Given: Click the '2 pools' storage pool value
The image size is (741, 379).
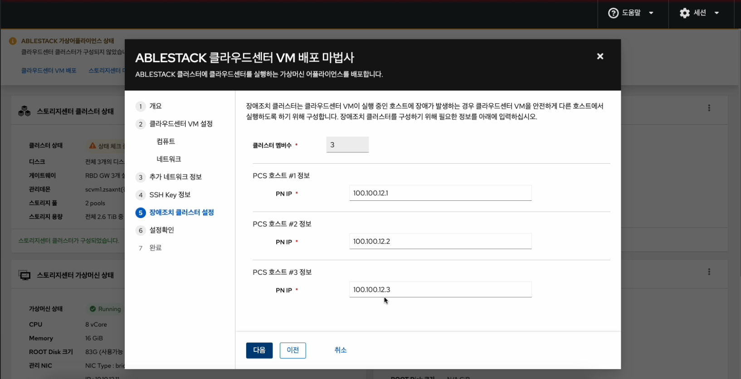Looking at the screenshot, I should (95, 204).
